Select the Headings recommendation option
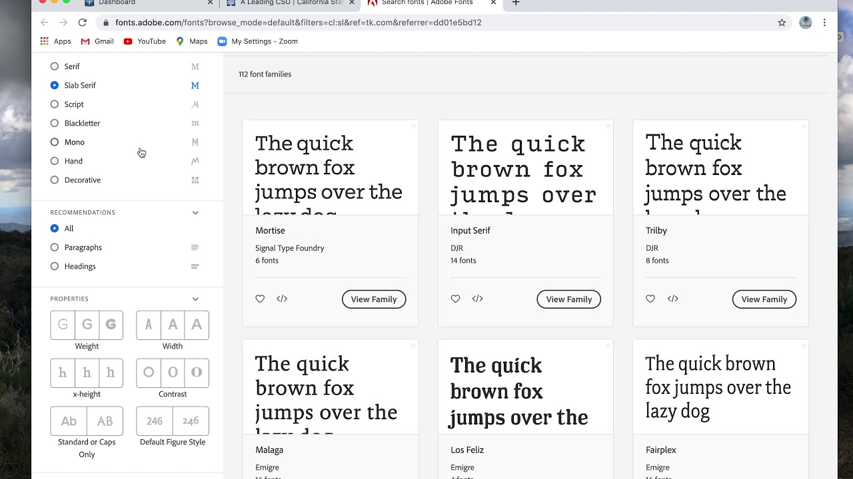The height and width of the screenshot is (479, 853). point(55,266)
